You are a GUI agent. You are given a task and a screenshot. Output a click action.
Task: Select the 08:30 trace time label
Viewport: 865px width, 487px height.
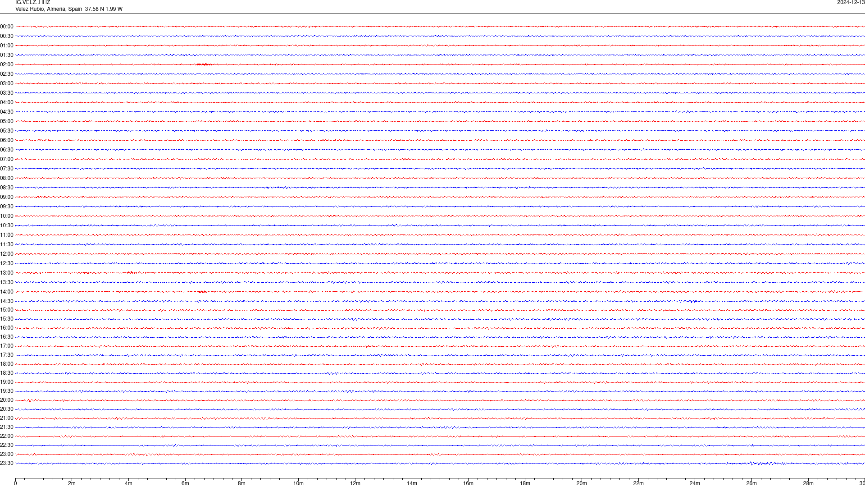(7, 188)
